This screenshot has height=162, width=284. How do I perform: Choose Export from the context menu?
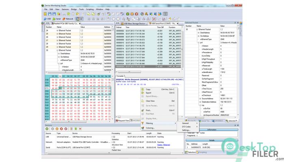pos(159,93)
